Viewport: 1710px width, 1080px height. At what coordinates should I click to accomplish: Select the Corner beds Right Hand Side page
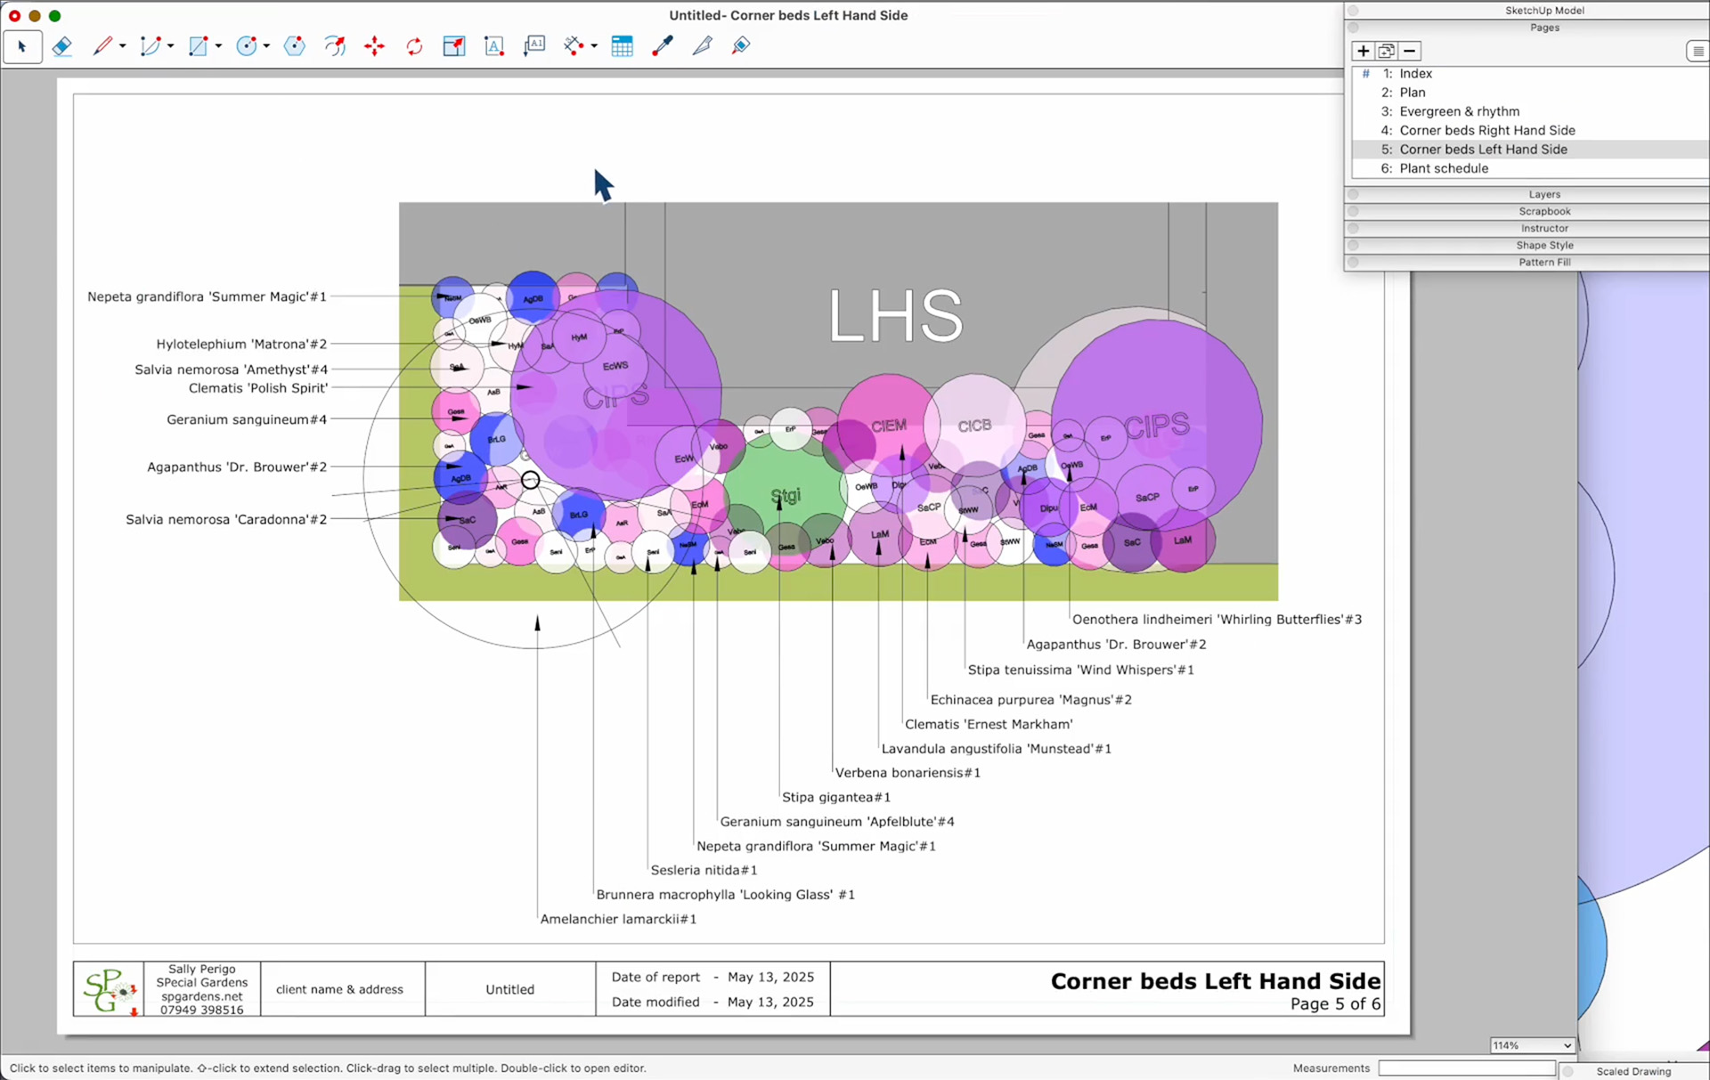coord(1487,130)
